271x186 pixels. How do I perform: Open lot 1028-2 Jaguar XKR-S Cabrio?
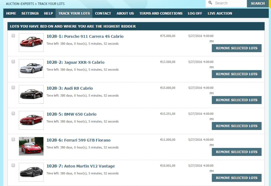tap(75, 62)
